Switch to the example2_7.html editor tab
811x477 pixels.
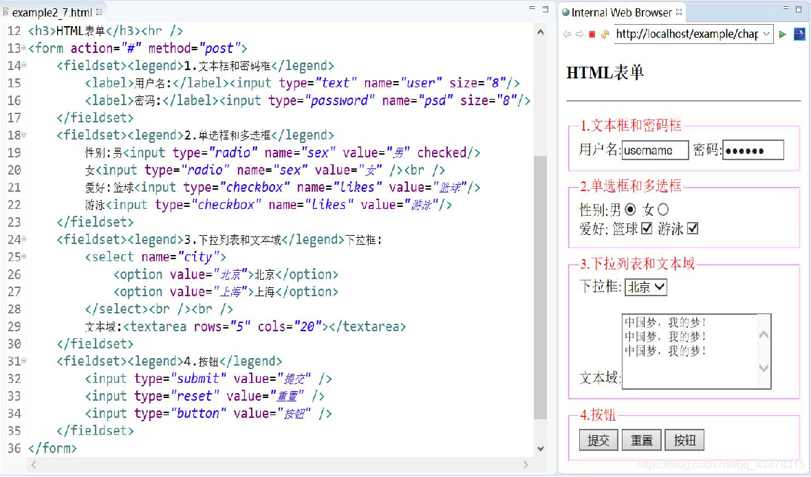(52, 12)
